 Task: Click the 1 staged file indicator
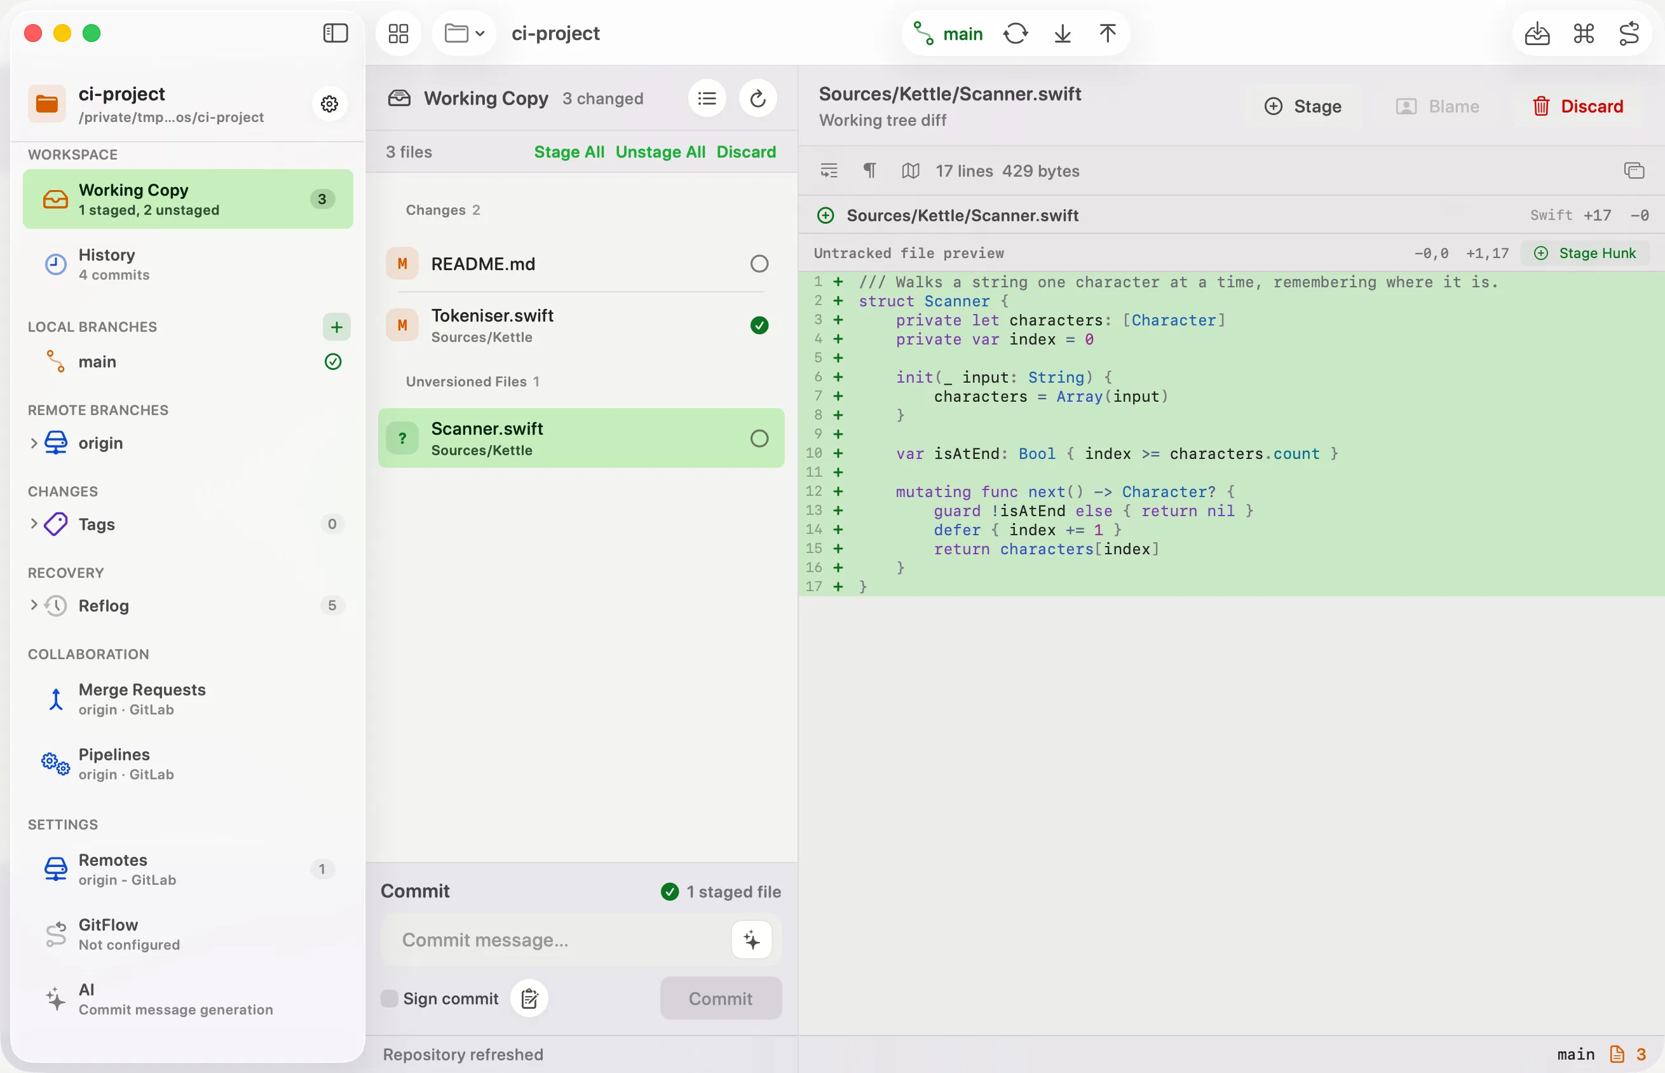721,892
